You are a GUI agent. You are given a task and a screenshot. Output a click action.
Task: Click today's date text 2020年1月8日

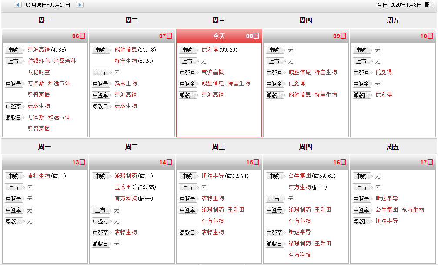(406, 5)
